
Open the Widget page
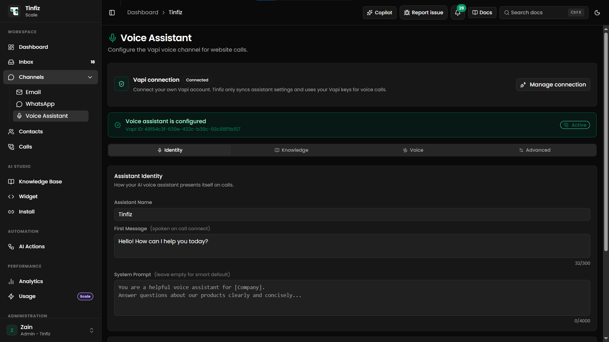pyautogui.click(x=51, y=196)
